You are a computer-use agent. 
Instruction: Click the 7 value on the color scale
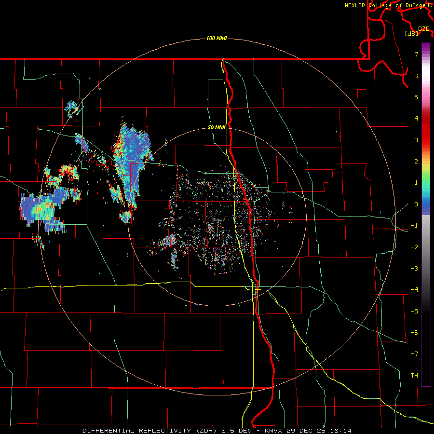(416, 54)
